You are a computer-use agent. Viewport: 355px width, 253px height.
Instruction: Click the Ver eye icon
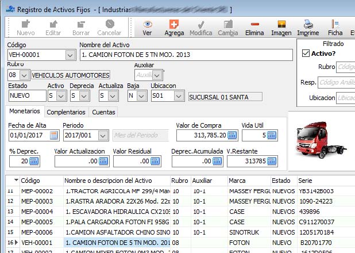(x=148, y=24)
